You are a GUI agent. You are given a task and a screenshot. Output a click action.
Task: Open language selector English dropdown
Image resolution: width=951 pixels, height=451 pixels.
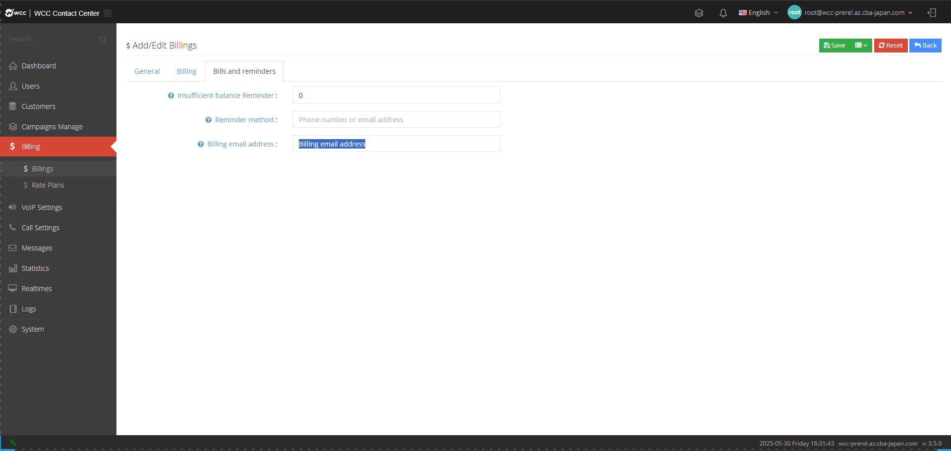[758, 13]
